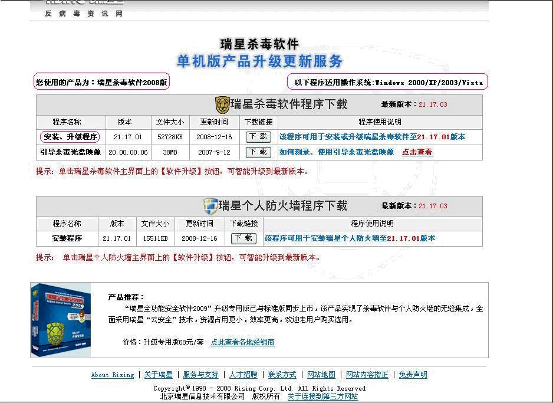The width and height of the screenshot is (553, 403).
Task: Open the 人才招聘 footer link
Action: point(243,375)
